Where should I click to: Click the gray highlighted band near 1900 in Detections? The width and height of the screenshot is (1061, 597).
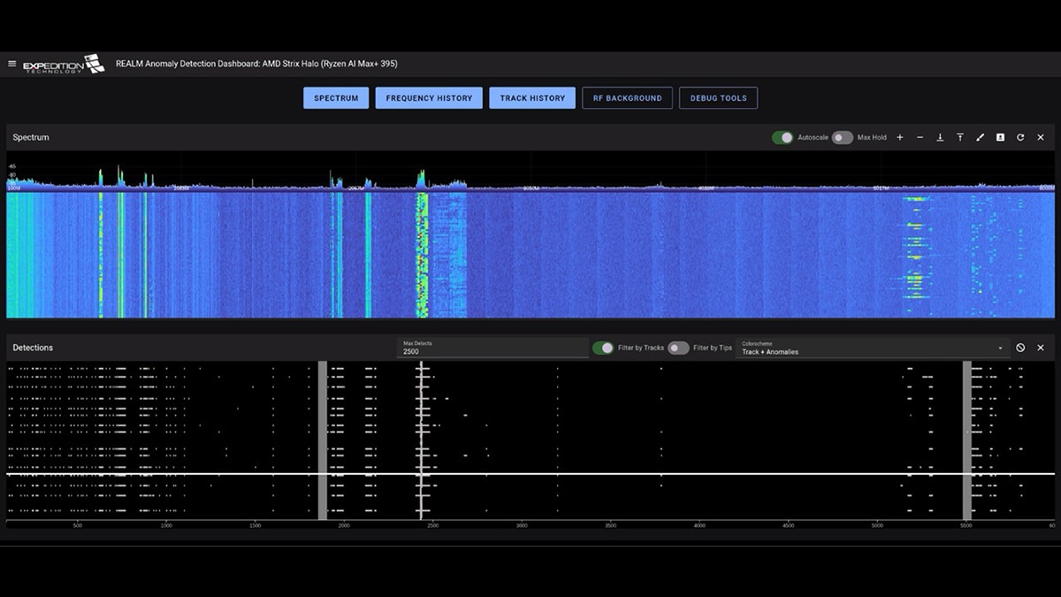pyautogui.click(x=323, y=440)
